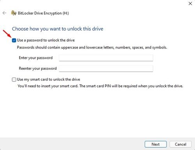Cancel the BitLocker setup

pos(181,144)
